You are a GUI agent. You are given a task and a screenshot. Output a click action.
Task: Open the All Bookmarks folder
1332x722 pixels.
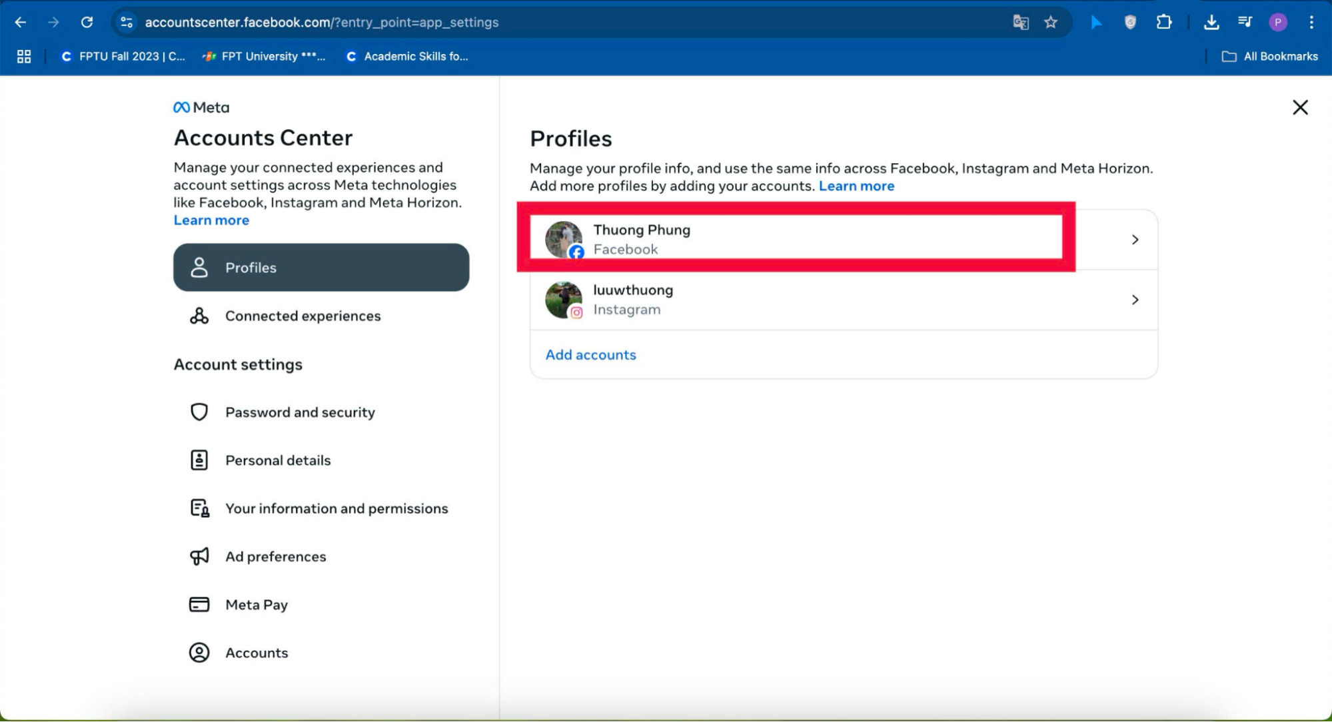click(1269, 57)
